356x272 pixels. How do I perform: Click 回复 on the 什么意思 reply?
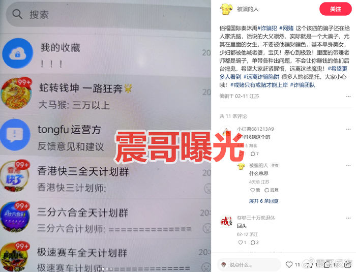[x=271, y=190]
